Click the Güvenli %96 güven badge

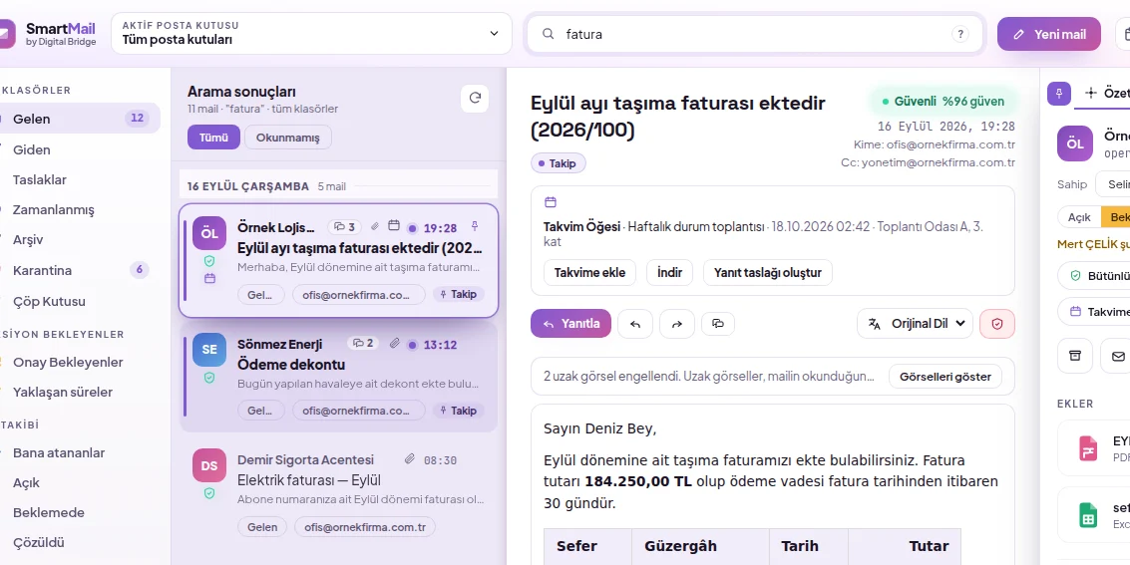[942, 102]
